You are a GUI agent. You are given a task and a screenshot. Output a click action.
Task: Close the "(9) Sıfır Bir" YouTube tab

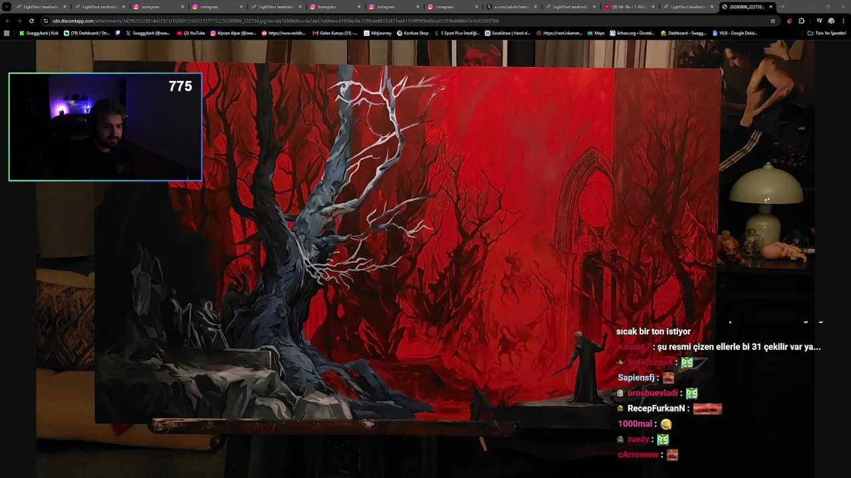coord(653,7)
